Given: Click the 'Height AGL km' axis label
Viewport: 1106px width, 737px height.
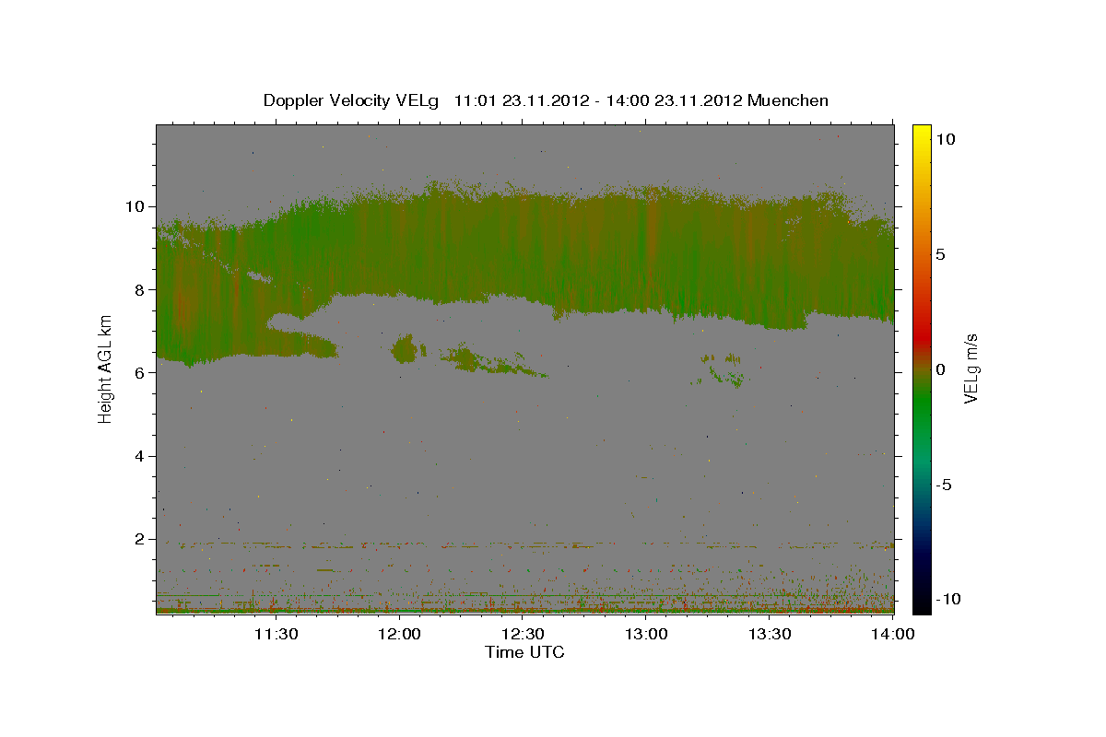Looking at the screenshot, I should pyautogui.click(x=106, y=368).
